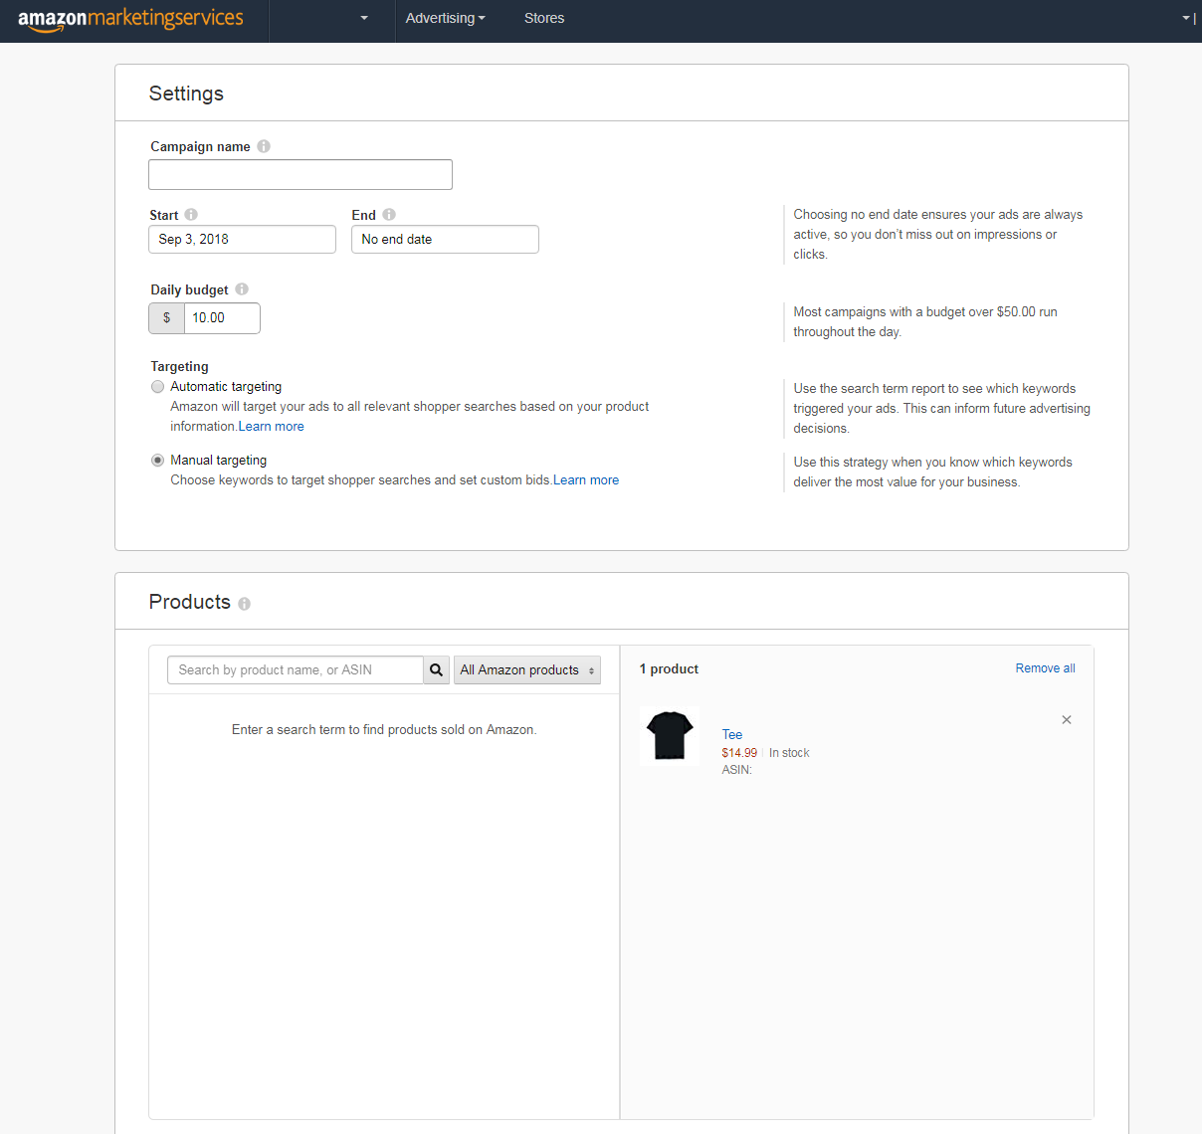This screenshot has height=1134, width=1202.
Task: Click the magnifier search button
Action: click(436, 670)
